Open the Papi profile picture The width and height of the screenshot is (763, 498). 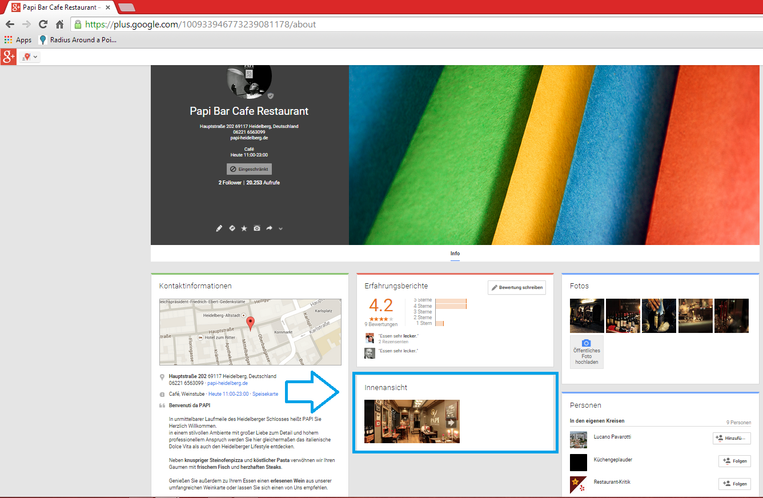point(249,82)
